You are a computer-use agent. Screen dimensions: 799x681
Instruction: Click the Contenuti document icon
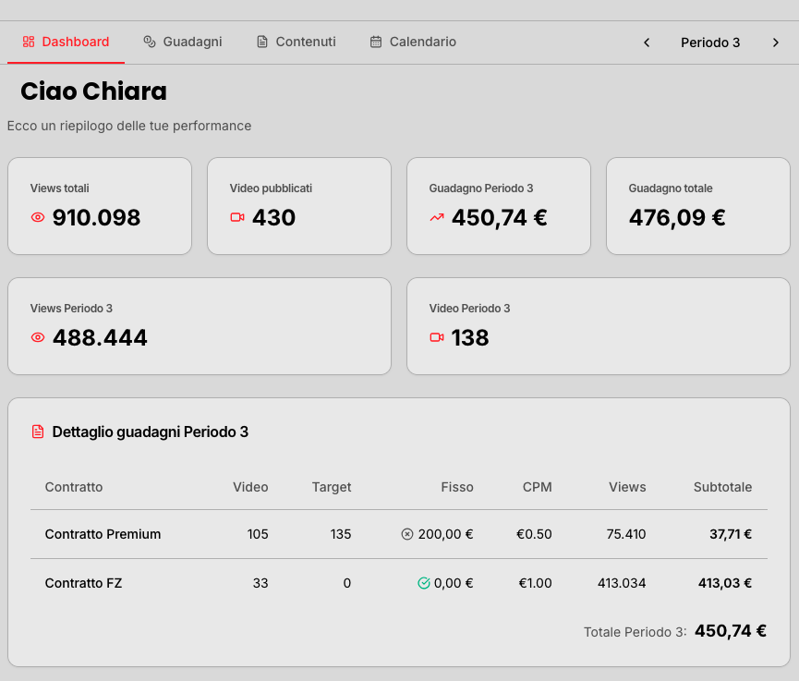(262, 42)
